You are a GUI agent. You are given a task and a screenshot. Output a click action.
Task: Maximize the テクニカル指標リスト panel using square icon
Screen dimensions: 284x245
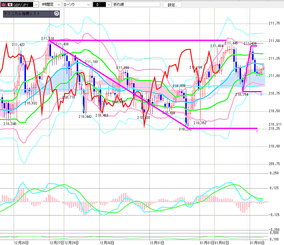[57, 14]
